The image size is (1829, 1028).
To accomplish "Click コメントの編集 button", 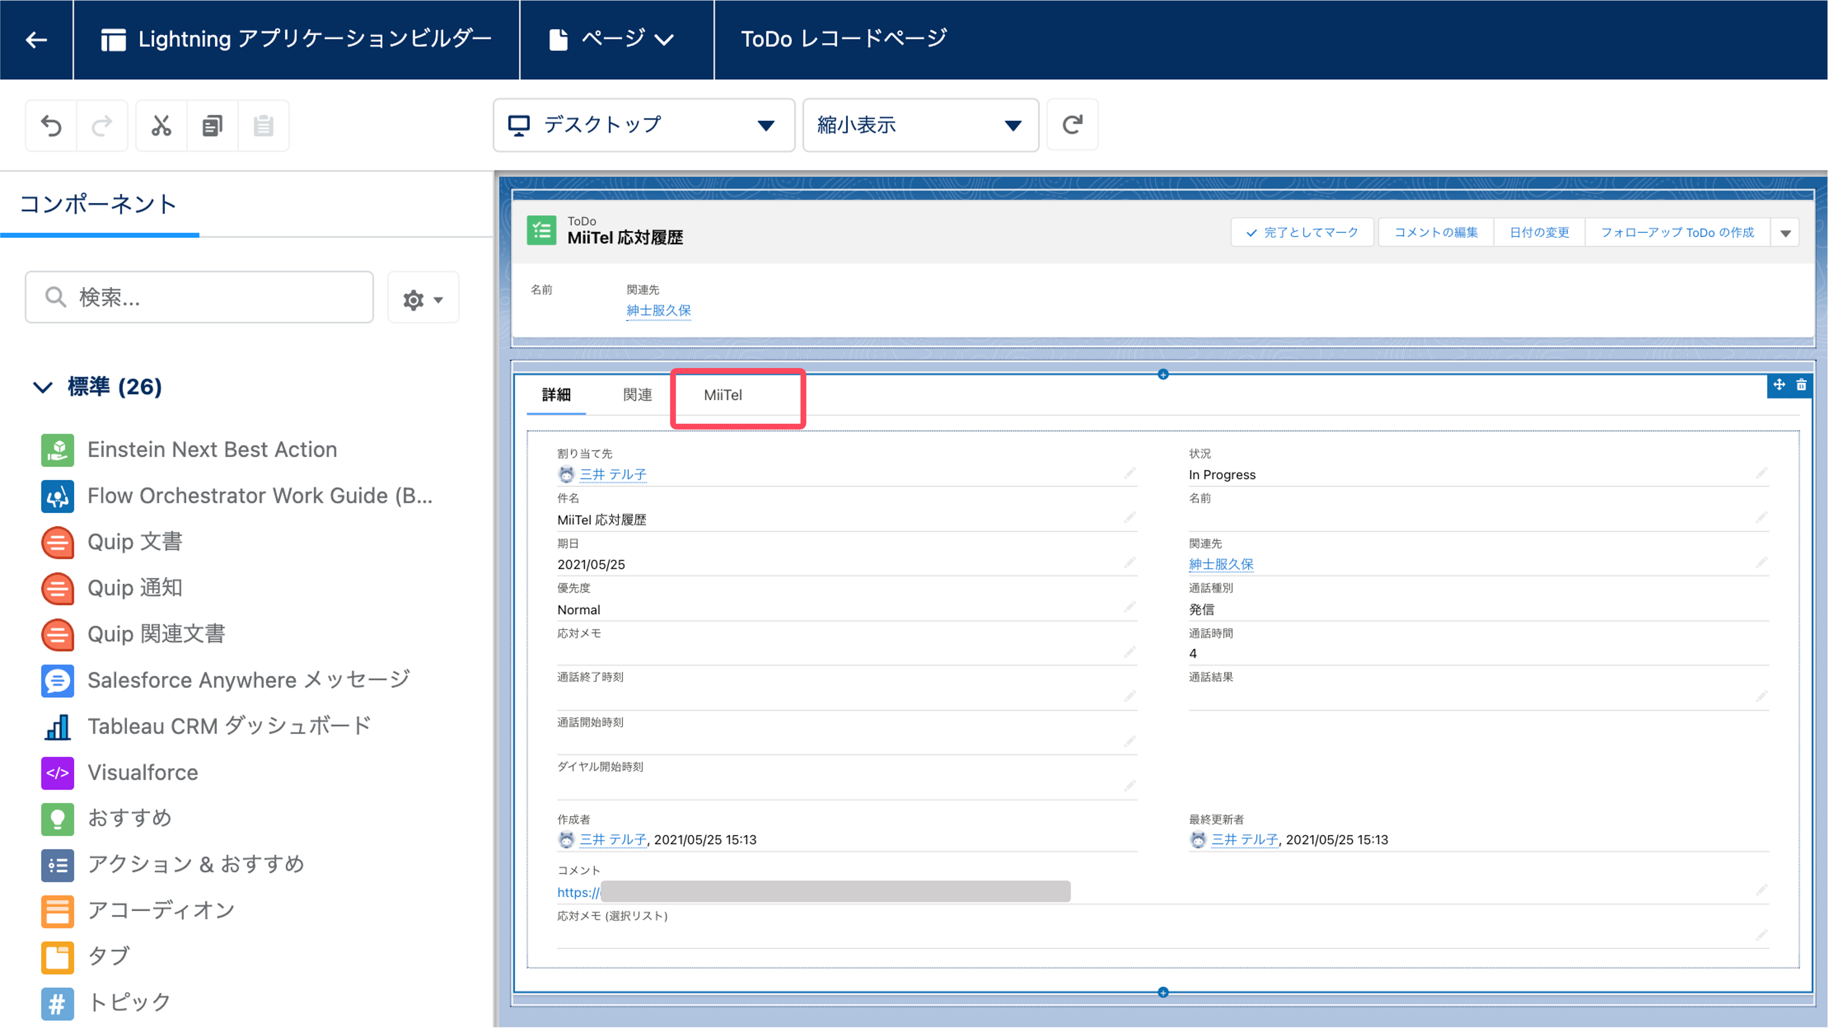I will [x=1436, y=233].
